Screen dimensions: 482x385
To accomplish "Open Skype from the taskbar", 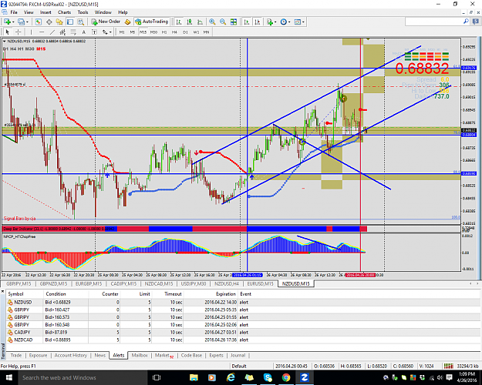I will (268, 377).
